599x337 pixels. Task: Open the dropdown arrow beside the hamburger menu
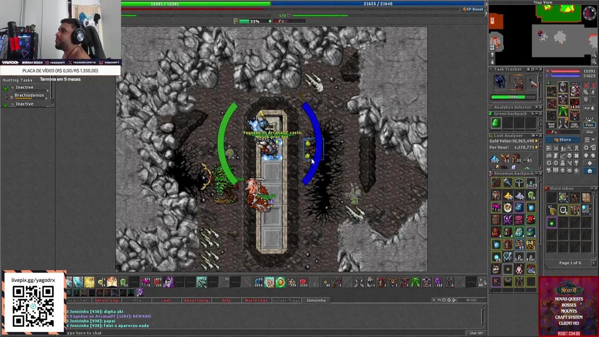pyautogui.click(x=593, y=139)
